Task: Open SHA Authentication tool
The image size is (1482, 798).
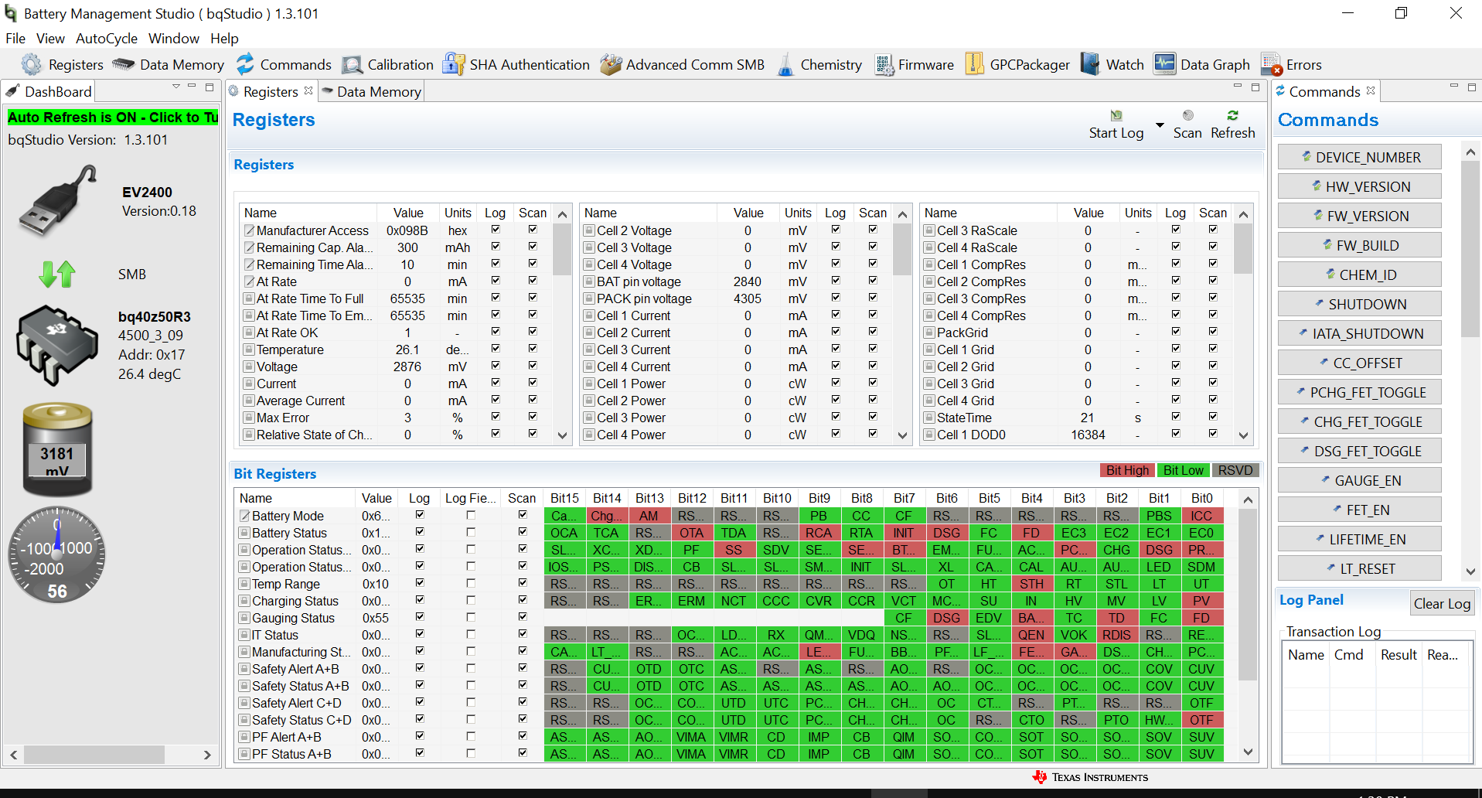Action: 516,65
